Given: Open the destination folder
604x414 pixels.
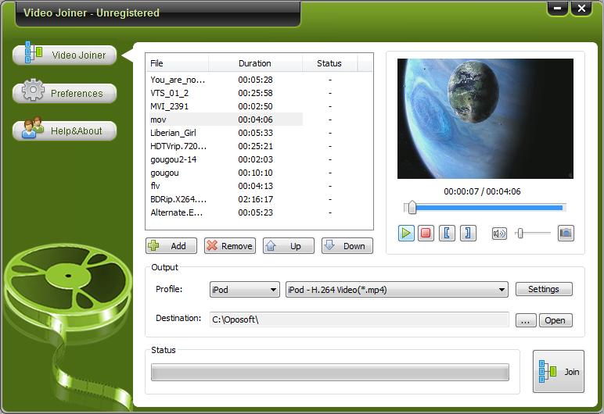Looking at the screenshot, I should pyautogui.click(x=555, y=320).
